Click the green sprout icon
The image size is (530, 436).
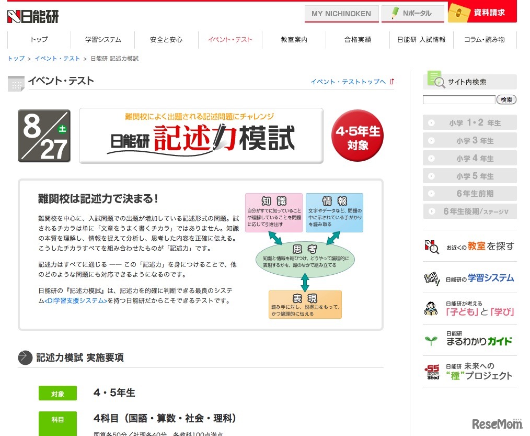tap(431, 340)
